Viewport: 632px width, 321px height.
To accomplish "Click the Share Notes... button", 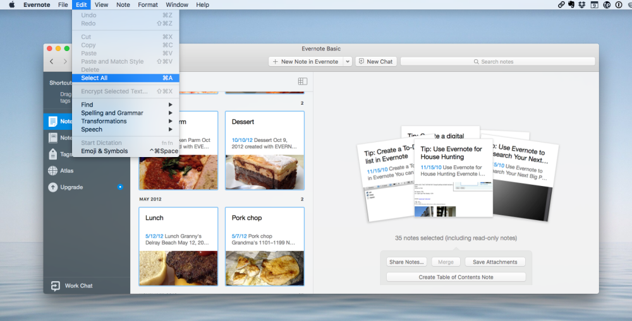I will [407, 262].
